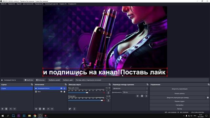
Task: Increase the Длительность transition duration
Action: [x=147, y=92]
